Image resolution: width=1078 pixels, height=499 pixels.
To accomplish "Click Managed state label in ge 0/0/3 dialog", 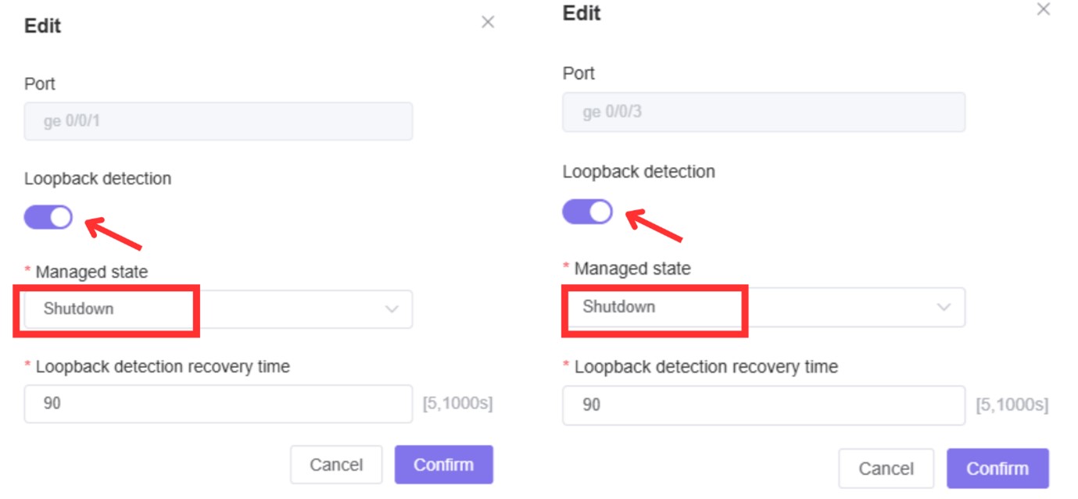I will [632, 269].
